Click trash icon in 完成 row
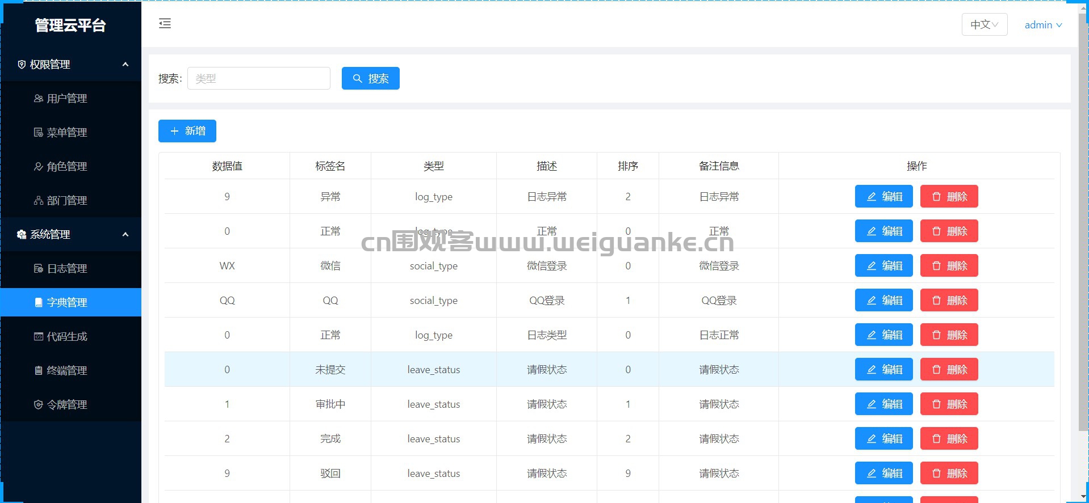The width and height of the screenshot is (1089, 503). click(936, 438)
